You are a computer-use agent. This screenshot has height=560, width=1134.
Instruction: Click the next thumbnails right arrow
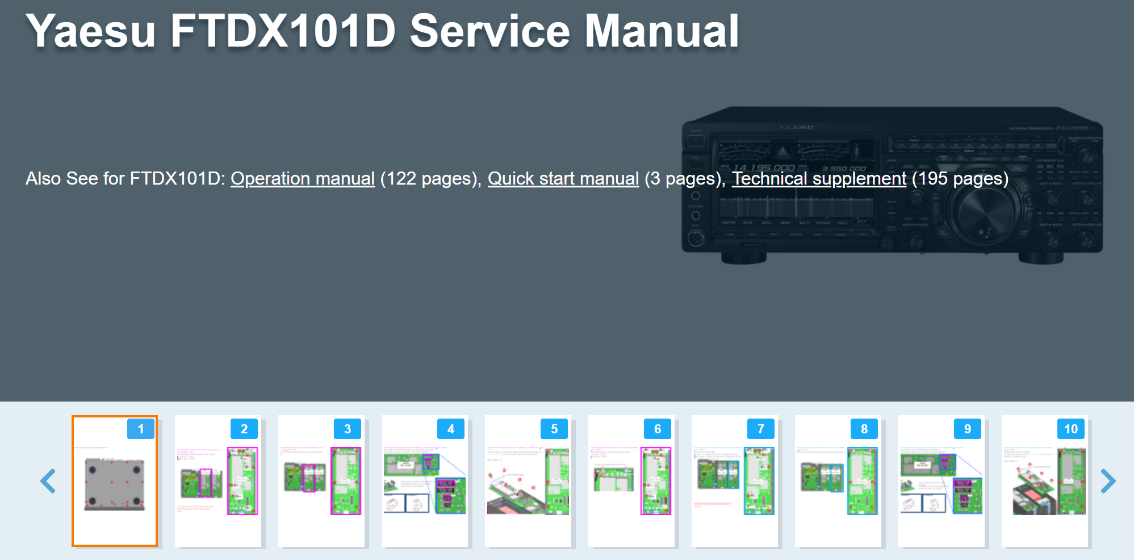[x=1107, y=481]
